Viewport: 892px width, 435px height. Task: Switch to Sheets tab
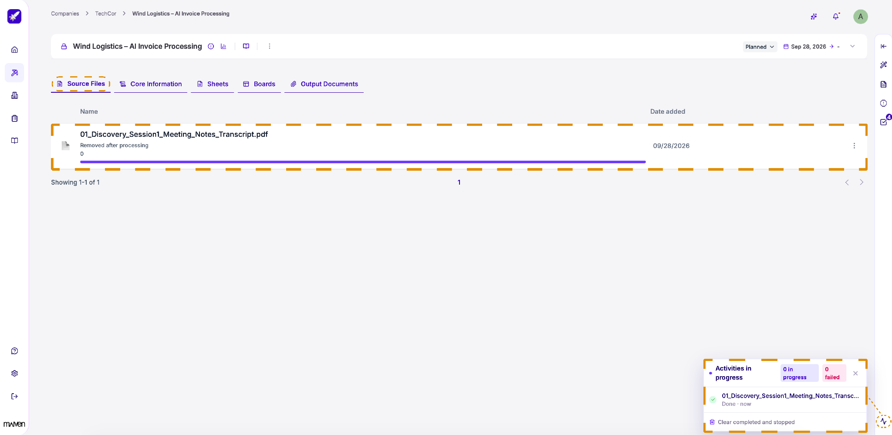[x=213, y=84]
